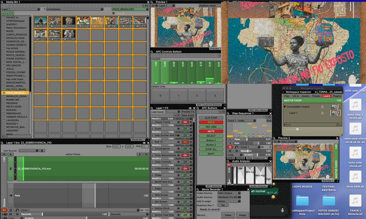This screenshot has height=219, width=366.
Task: Toggle the Zoom effect Off button
Action: click(x=185, y=129)
